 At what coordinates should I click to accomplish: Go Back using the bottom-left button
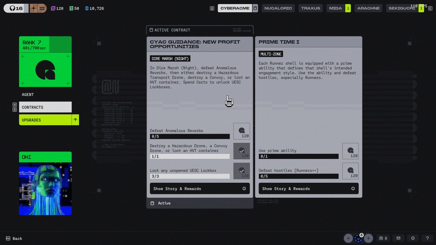(x=14, y=238)
